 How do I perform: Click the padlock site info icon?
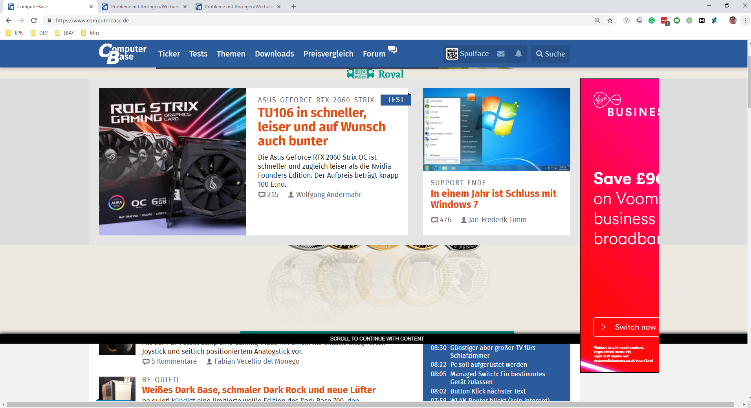(49, 20)
